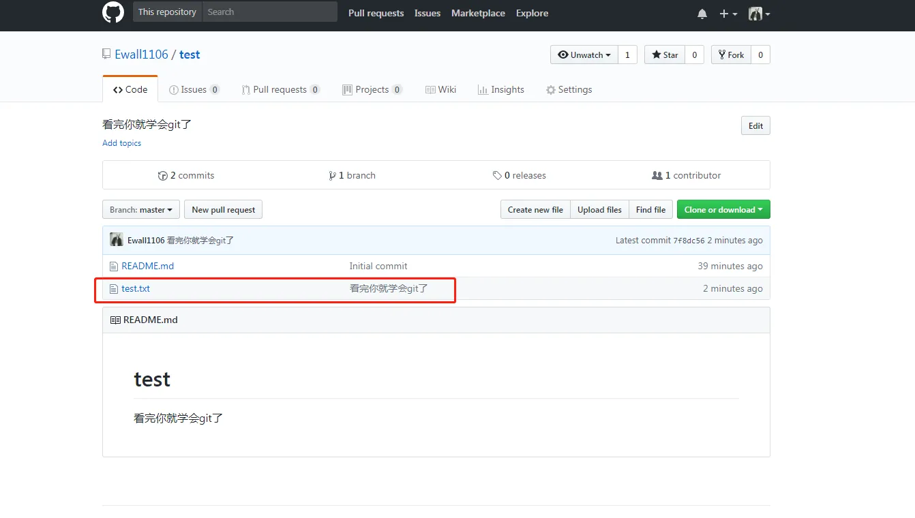Click Upload files button
The image size is (915, 518).
pyautogui.click(x=599, y=209)
